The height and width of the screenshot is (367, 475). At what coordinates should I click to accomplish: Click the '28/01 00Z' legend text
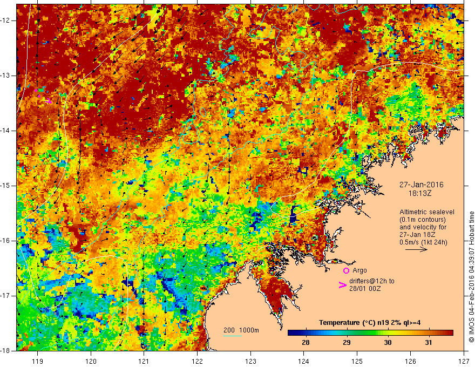pos(365,289)
